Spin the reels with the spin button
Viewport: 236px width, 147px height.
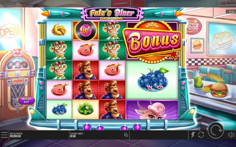pyautogui.click(x=216, y=130)
